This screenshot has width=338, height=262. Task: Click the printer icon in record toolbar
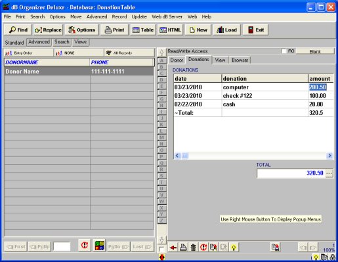click(x=183, y=248)
